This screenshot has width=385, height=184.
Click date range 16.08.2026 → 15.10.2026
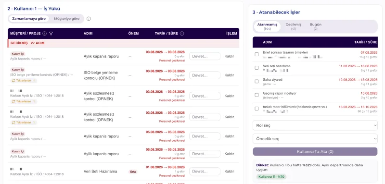click(358, 107)
